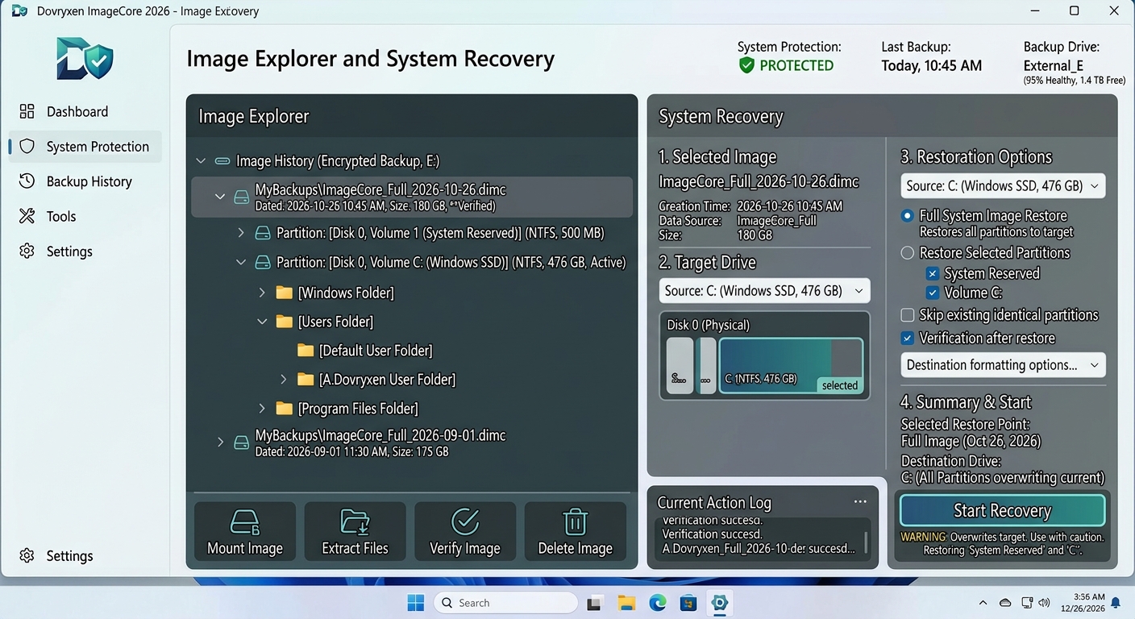
Task: Open the Windows Start menu
Action: point(416,603)
